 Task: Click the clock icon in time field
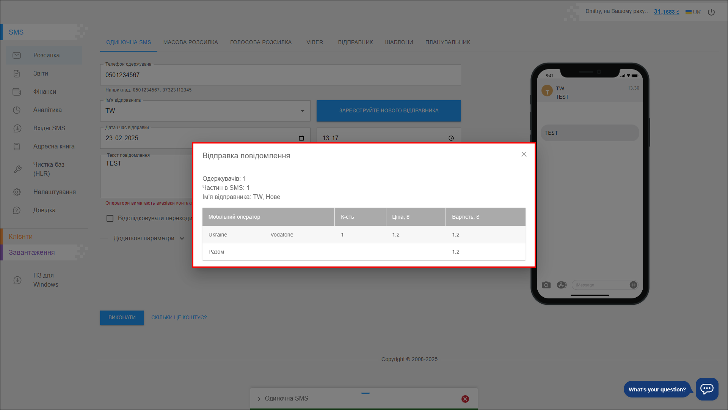pyautogui.click(x=451, y=138)
